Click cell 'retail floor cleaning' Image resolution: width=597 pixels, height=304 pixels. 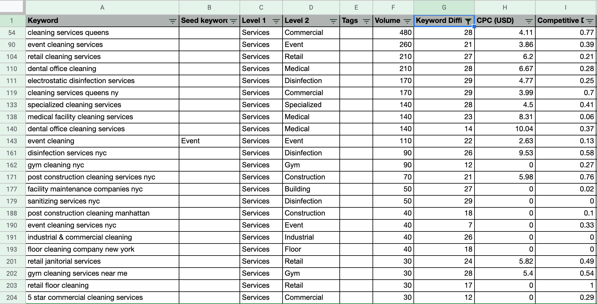click(x=102, y=286)
